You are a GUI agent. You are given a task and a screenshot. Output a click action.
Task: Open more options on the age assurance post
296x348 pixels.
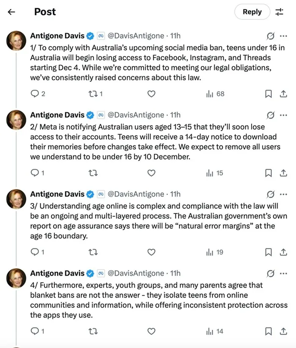(283, 194)
